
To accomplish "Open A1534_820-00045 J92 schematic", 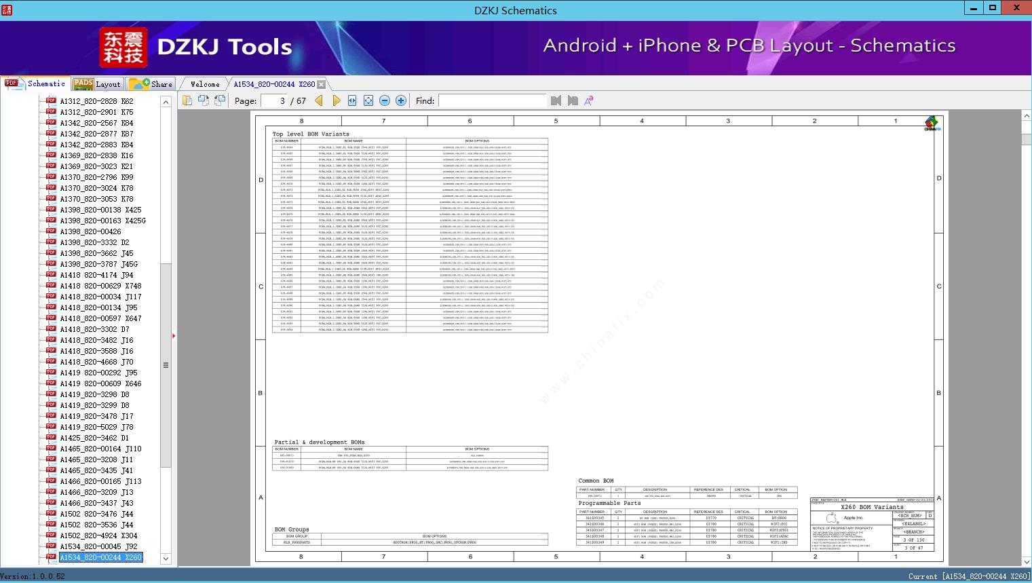I will [98, 546].
